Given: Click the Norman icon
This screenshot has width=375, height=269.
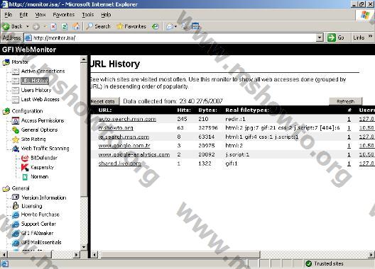Looking at the screenshot, I should click(25, 177).
